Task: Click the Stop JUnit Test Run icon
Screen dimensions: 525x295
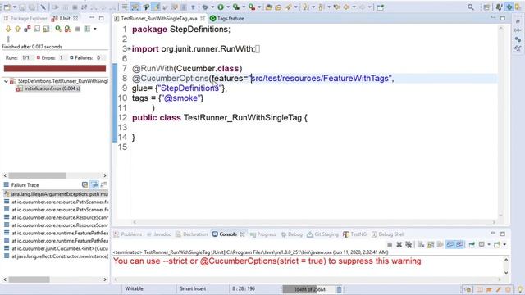Action: [78, 29]
